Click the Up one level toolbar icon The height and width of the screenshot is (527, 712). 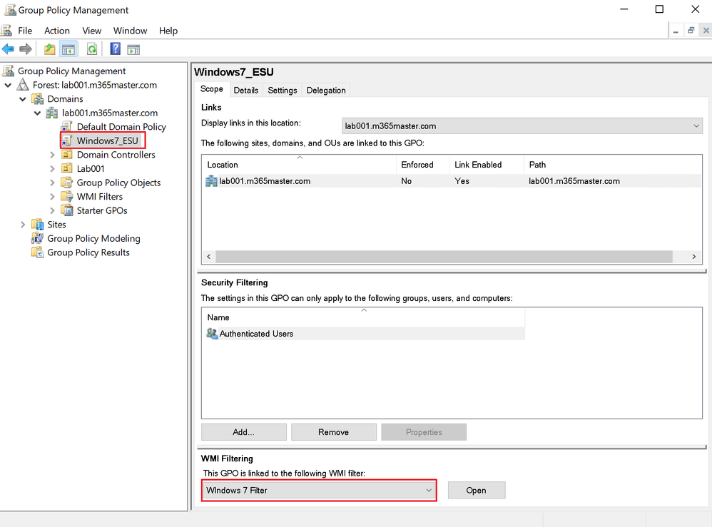(49, 48)
